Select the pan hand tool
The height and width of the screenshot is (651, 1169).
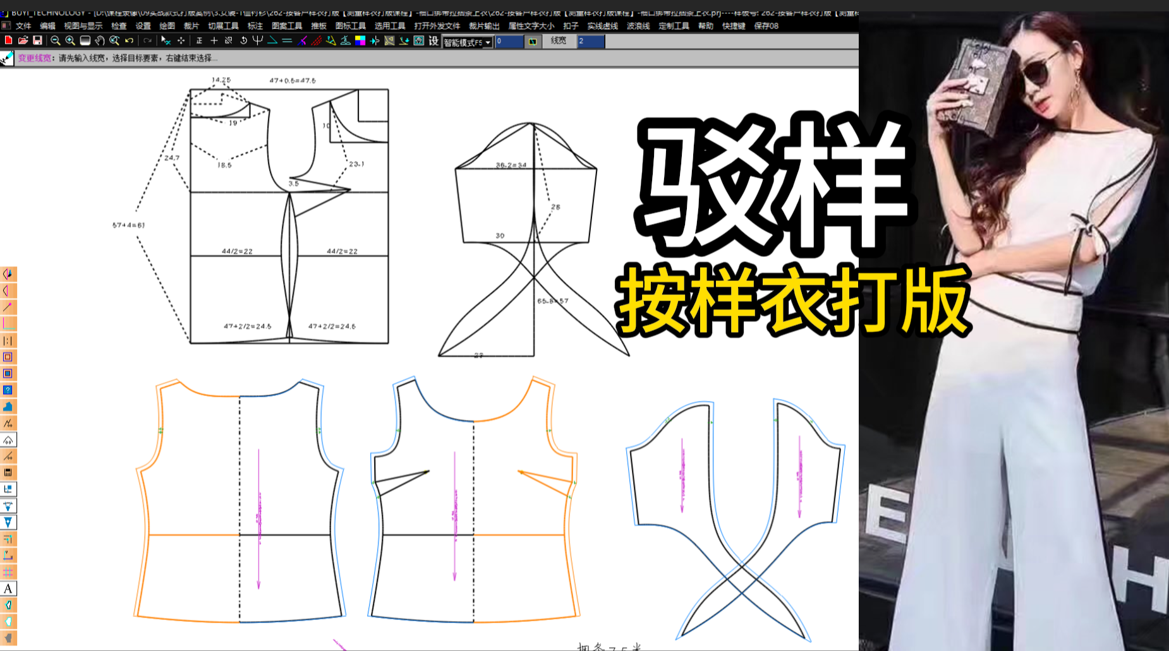(x=100, y=40)
